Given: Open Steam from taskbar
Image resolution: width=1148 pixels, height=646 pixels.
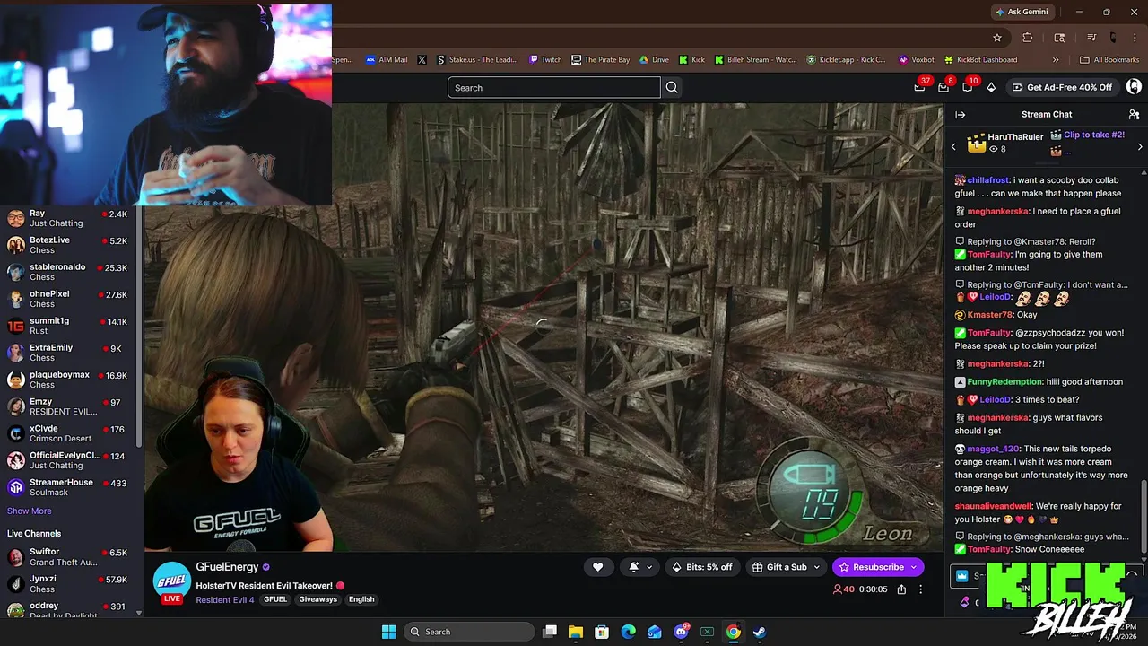Looking at the screenshot, I should 760,632.
